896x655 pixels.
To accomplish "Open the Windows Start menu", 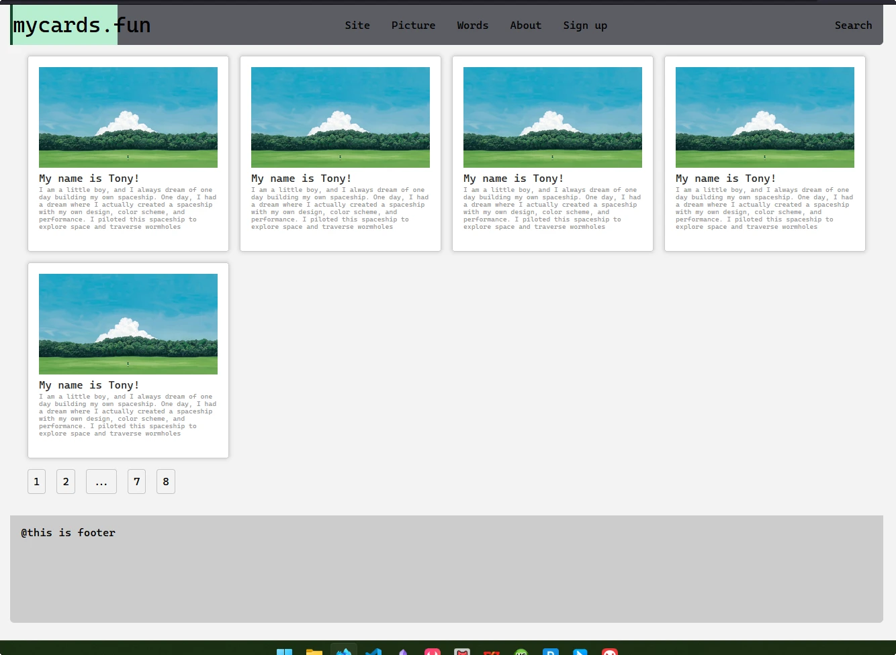I will 285,651.
